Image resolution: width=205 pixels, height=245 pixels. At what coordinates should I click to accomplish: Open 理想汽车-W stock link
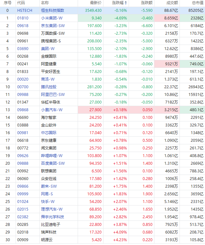tap(52, 210)
